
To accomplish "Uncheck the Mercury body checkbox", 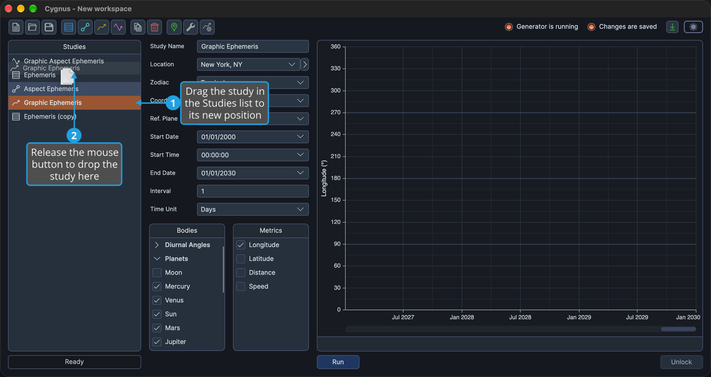I will pos(157,286).
